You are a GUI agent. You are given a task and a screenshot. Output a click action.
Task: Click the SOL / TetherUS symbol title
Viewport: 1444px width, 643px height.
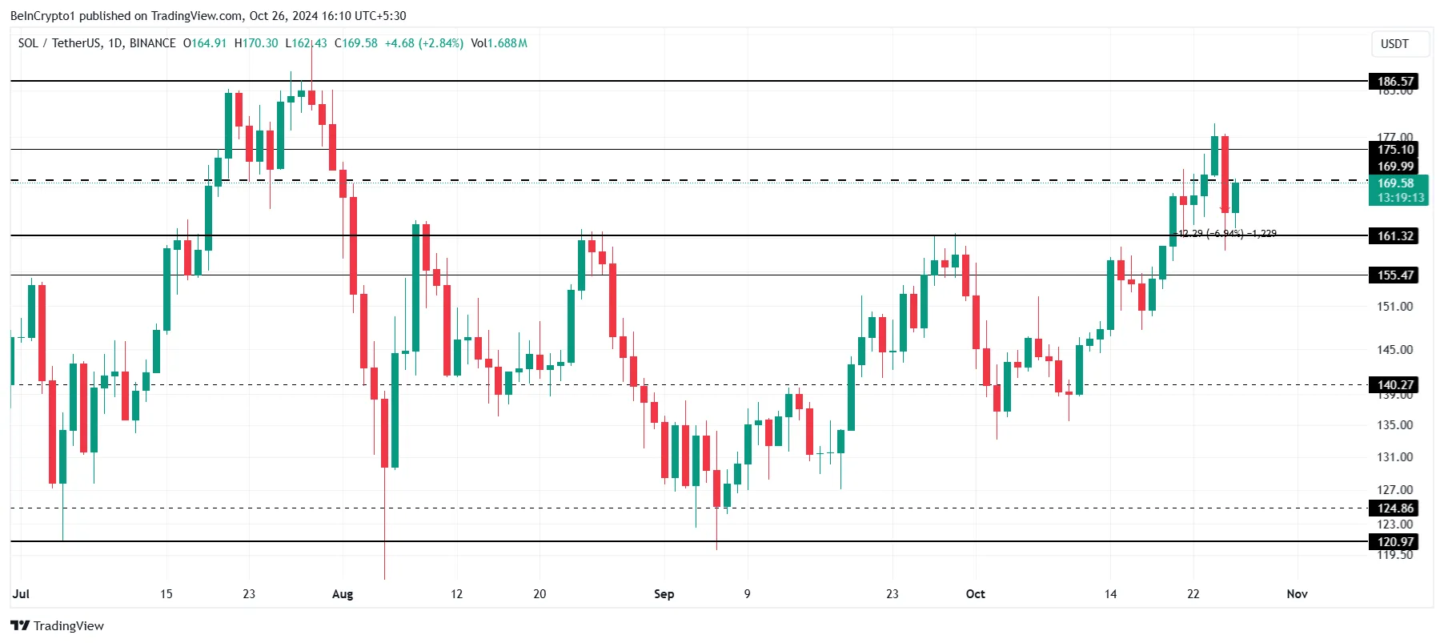[x=62, y=43]
